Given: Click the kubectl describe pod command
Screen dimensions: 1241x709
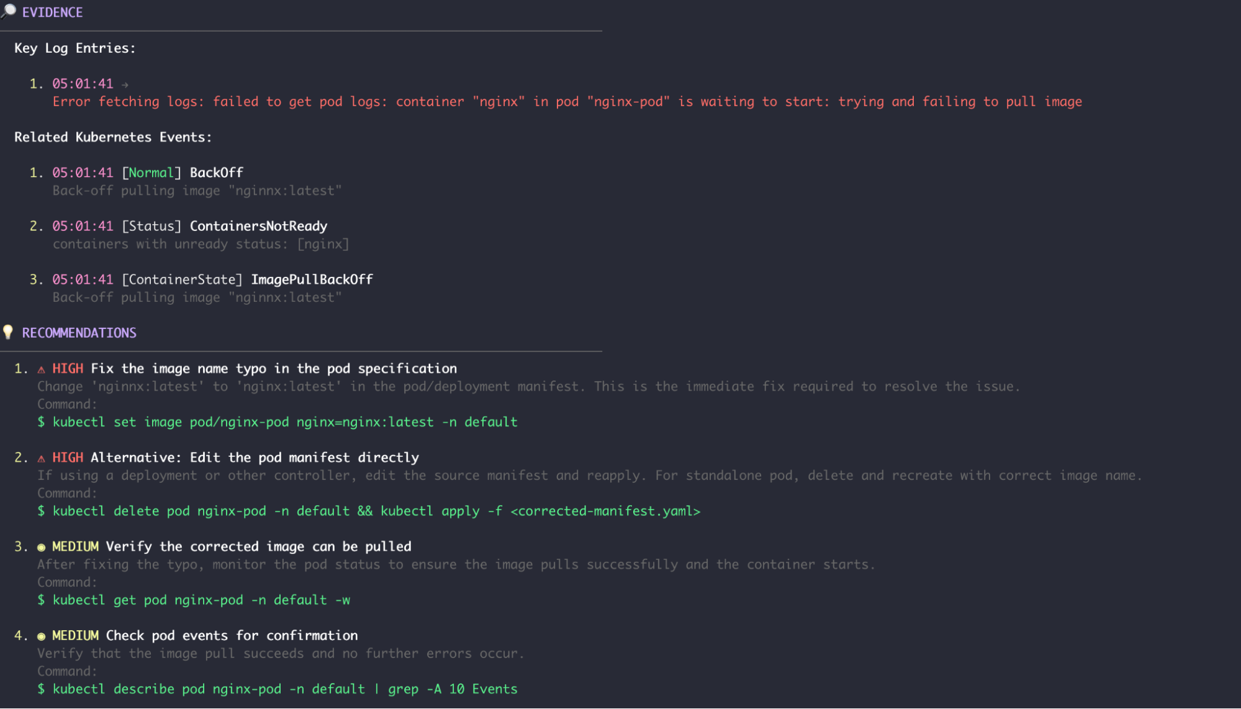Looking at the screenshot, I should (x=284, y=689).
